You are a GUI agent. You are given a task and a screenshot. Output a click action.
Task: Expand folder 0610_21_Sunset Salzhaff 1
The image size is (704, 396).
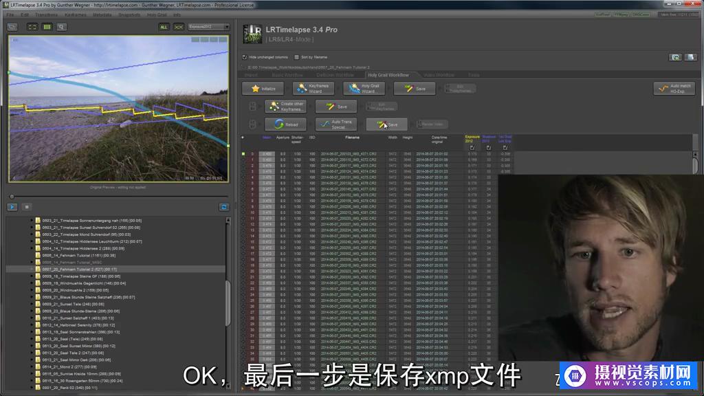[32, 318]
